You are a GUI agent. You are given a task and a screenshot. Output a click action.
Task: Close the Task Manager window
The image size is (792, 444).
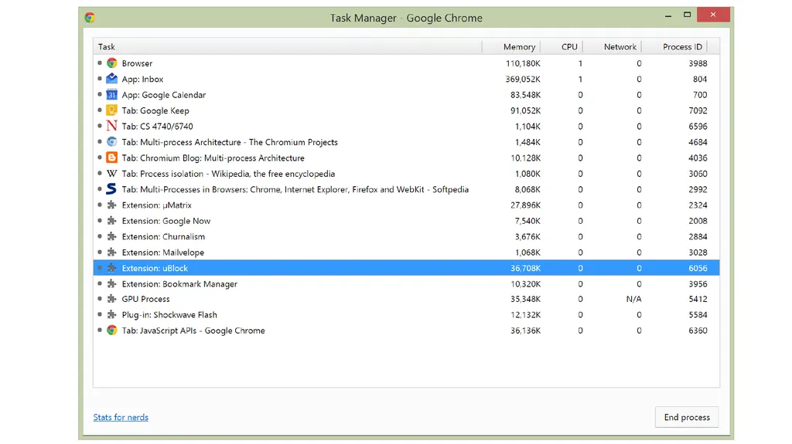click(713, 15)
